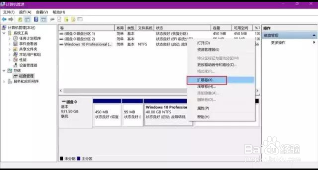318x170 pixels.
Task: Sort by the 文件系统 column header
Action: (145, 28)
